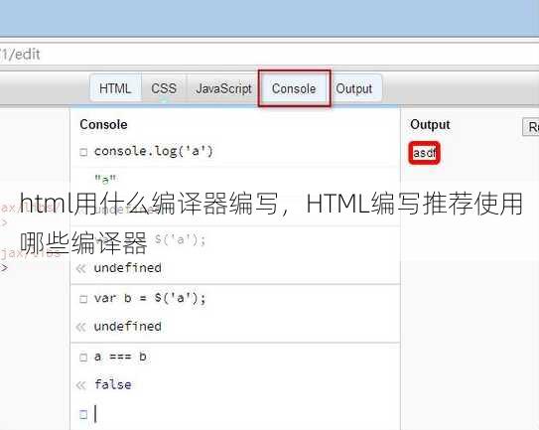The width and height of the screenshot is (539, 430).
Task: Select the "a" console output result
Action: [x=105, y=179]
